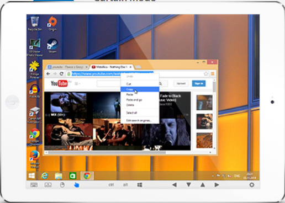
Task: Open remote settings gear icon
Action: [252, 185]
